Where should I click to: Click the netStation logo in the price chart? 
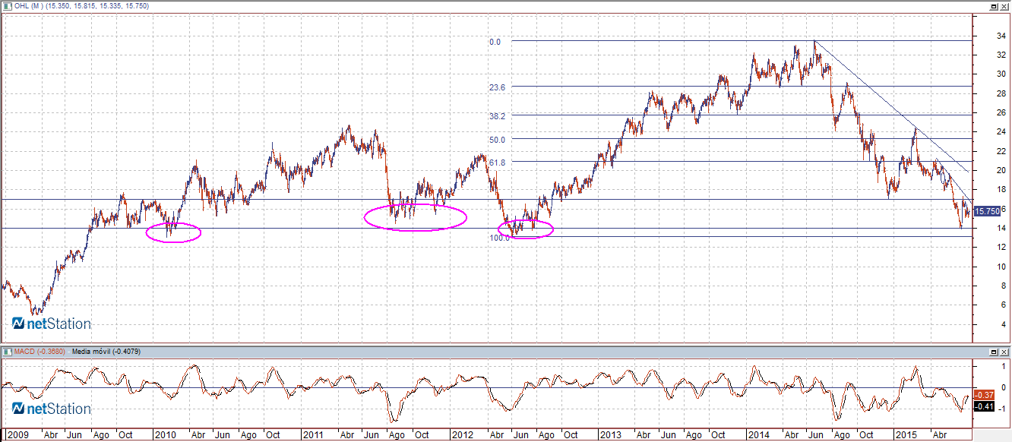(52, 324)
